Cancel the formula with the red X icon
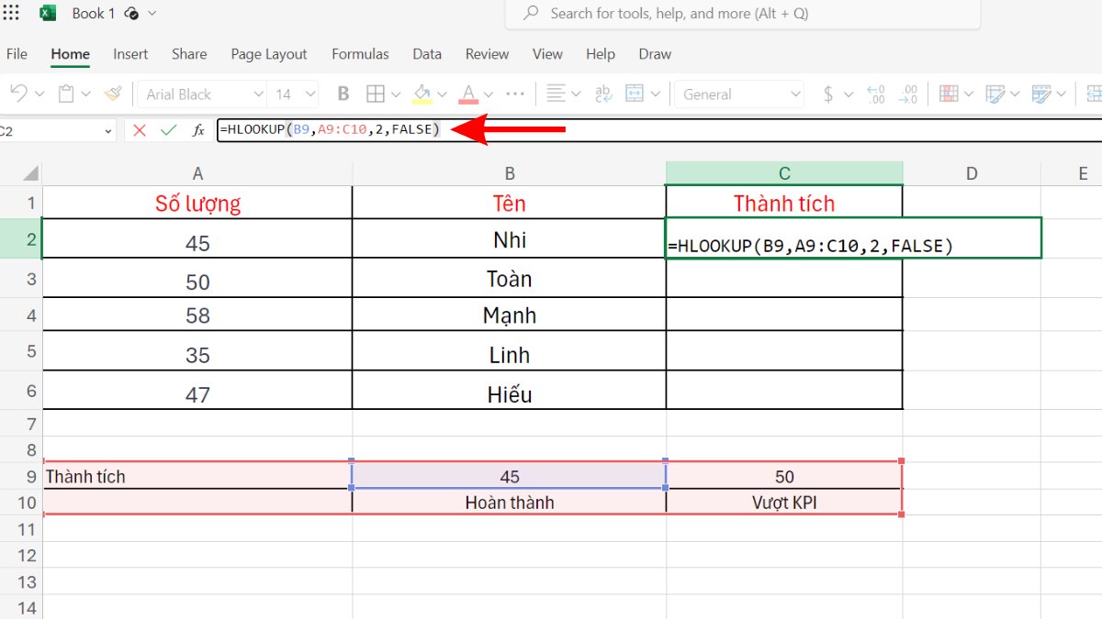Image resolution: width=1102 pixels, height=619 pixels. [x=140, y=129]
